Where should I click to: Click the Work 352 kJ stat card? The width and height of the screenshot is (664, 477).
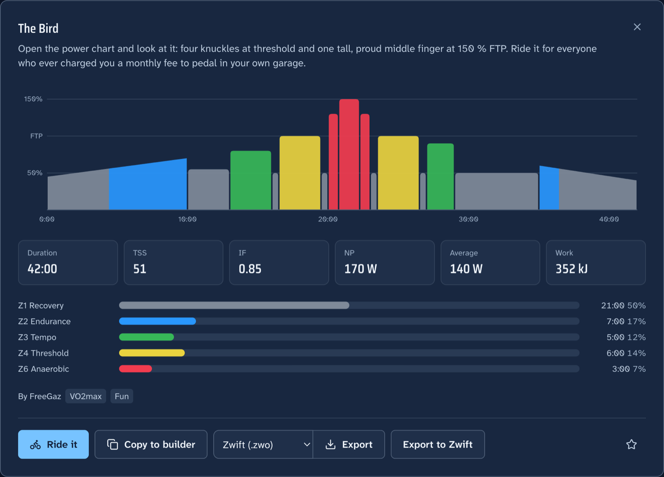tap(596, 262)
